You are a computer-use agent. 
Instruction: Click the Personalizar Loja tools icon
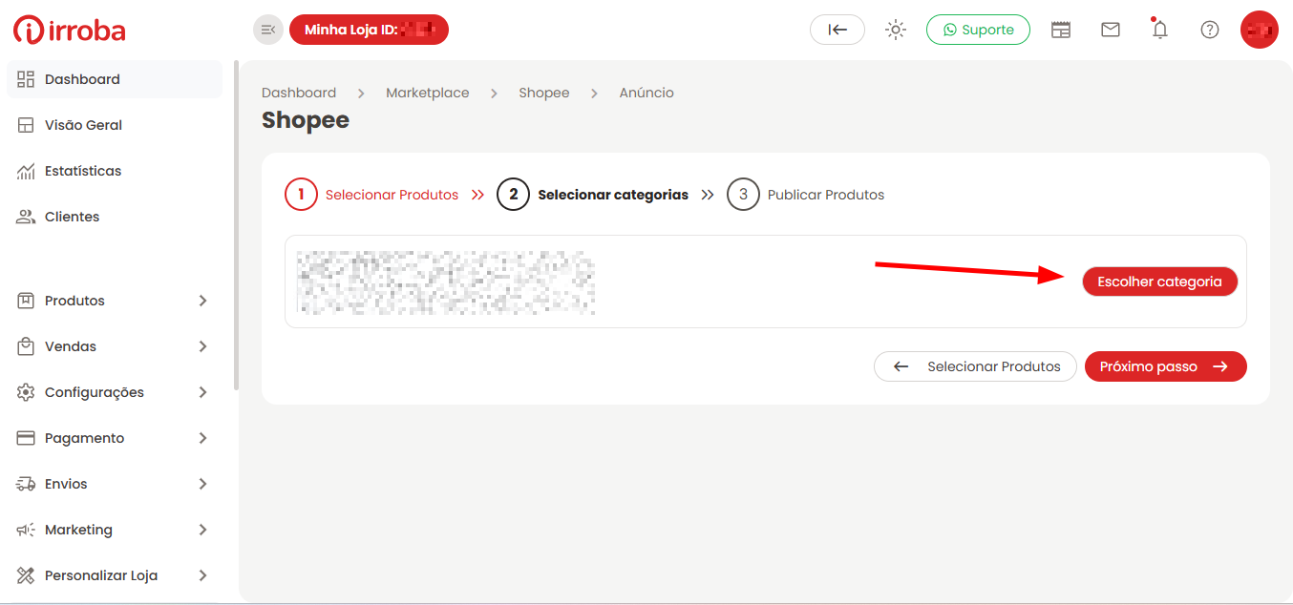[26, 575]
